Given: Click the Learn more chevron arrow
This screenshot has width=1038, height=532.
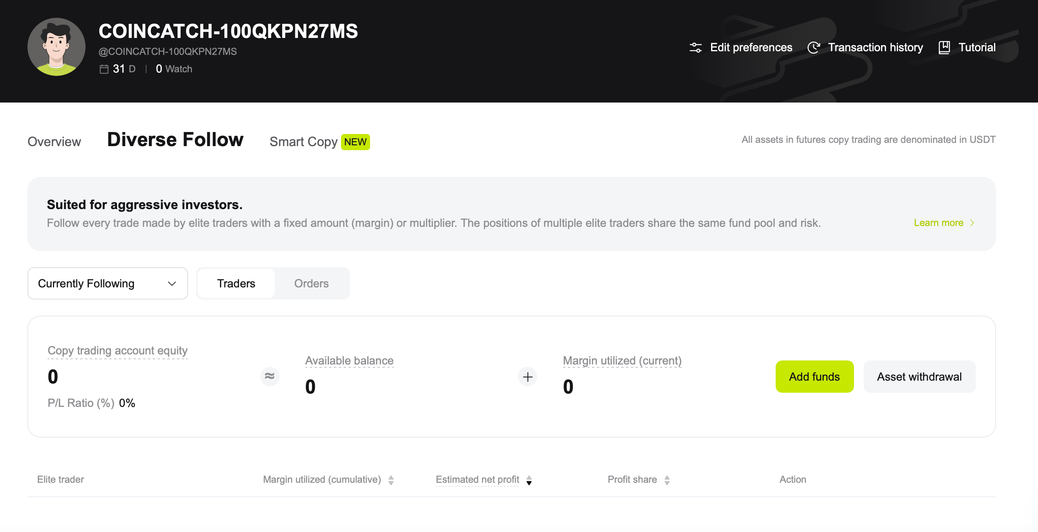Looking at the screenshot, I should pyautogui.click(x=972, y=223).
